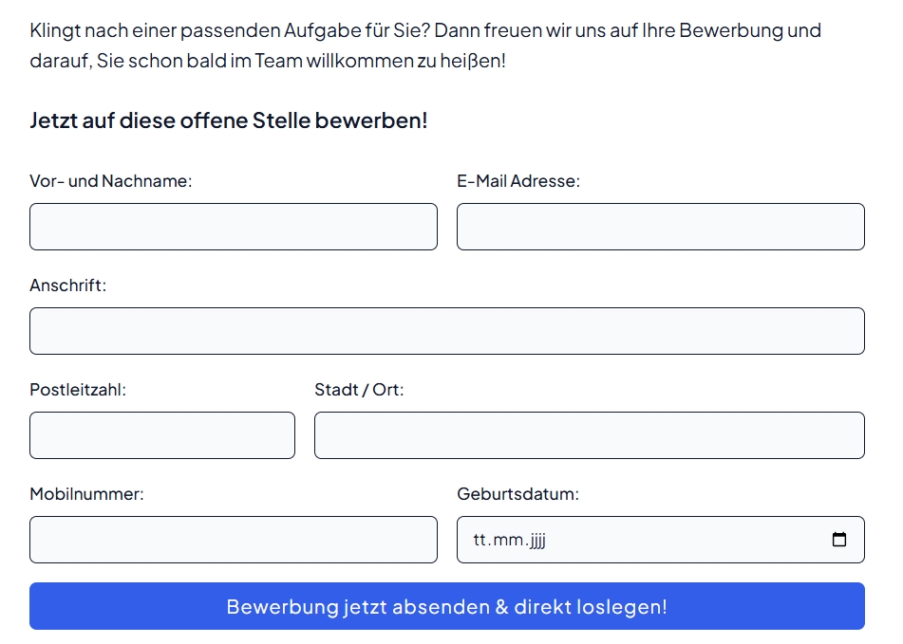Select the tt day segment of Geburtsdatum
The image size is (903, 644).
pos(480,540)
